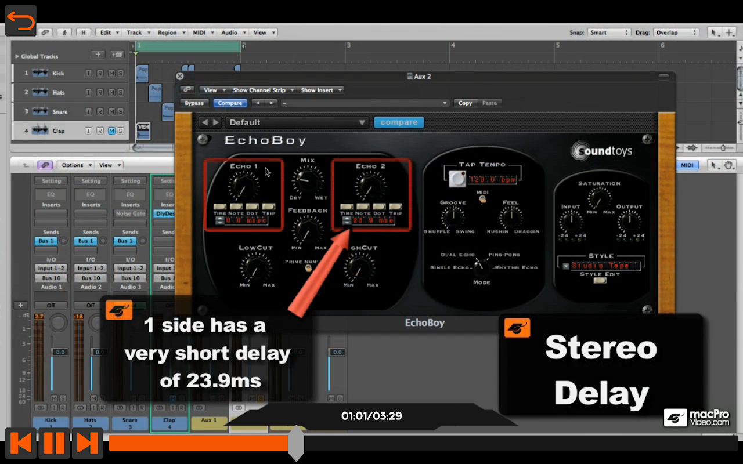Go back using the orange return arrow
The height and width of the screenshot is (464, 743).
click(x=21, y=21)
